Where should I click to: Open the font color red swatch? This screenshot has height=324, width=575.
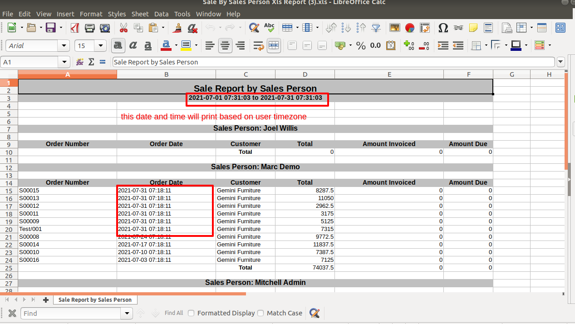pos(166,45)
